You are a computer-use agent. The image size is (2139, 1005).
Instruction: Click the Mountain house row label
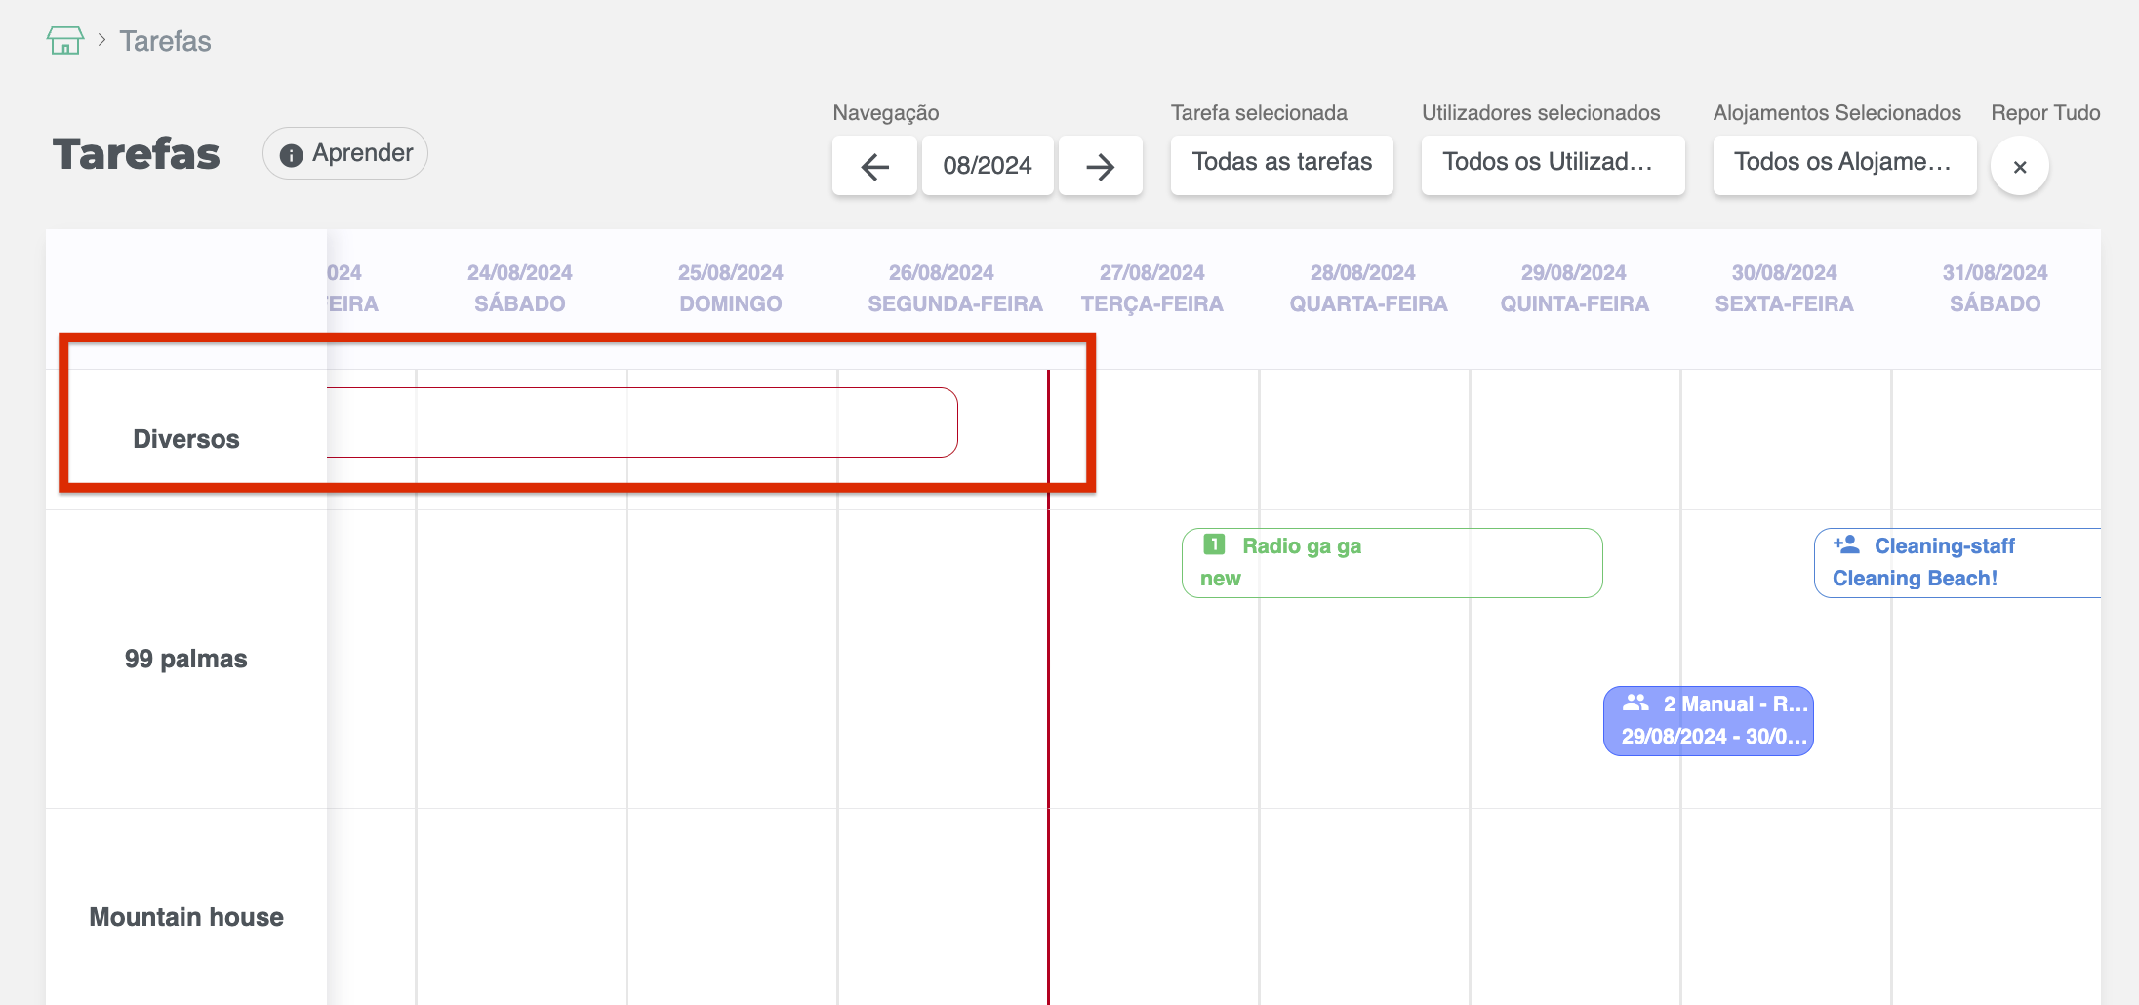click(x=186, y=916)
